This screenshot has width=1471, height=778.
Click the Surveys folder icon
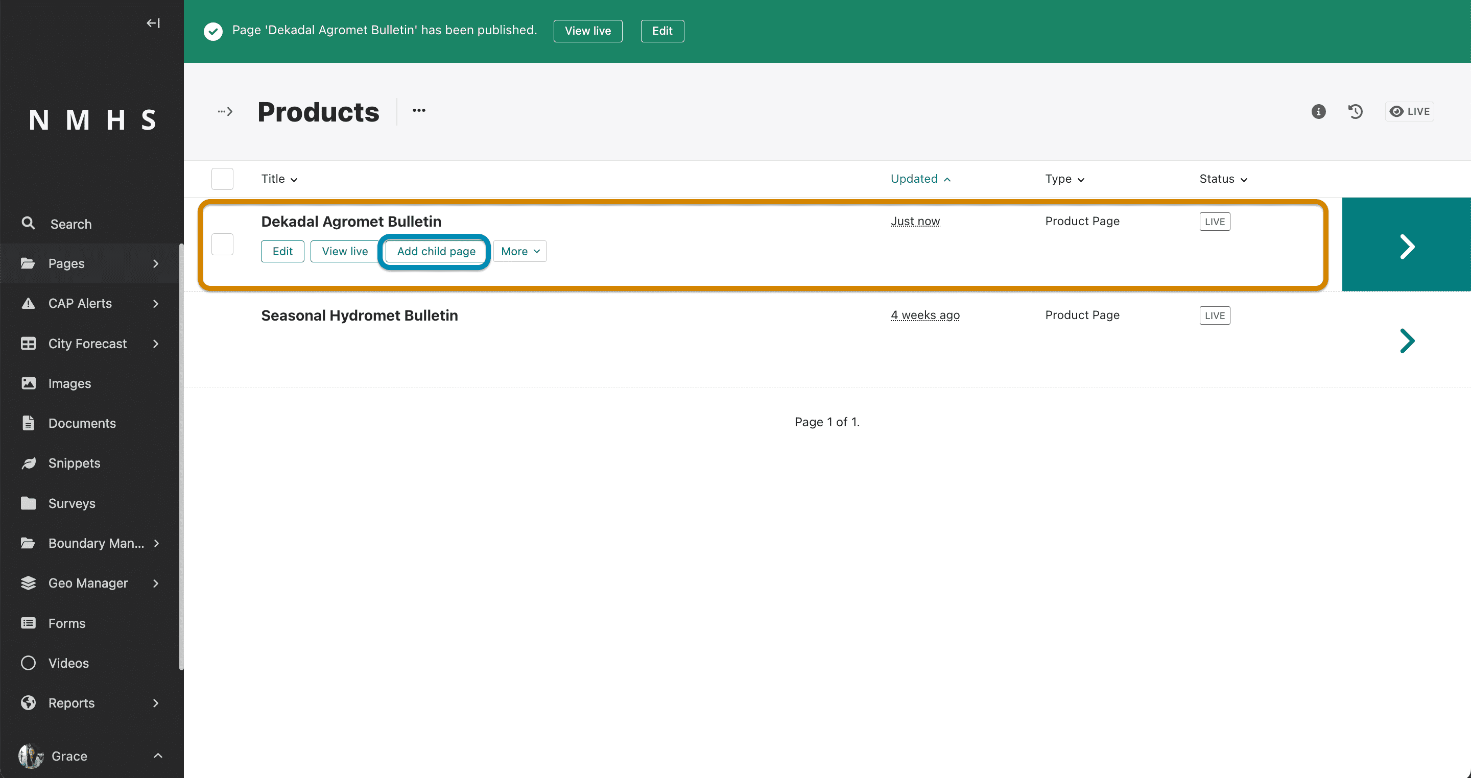click(x=28, y=503)
